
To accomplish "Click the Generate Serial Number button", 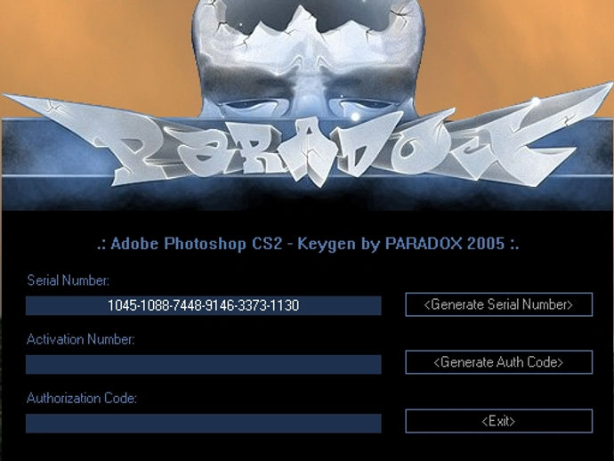I will coord(498,304).
